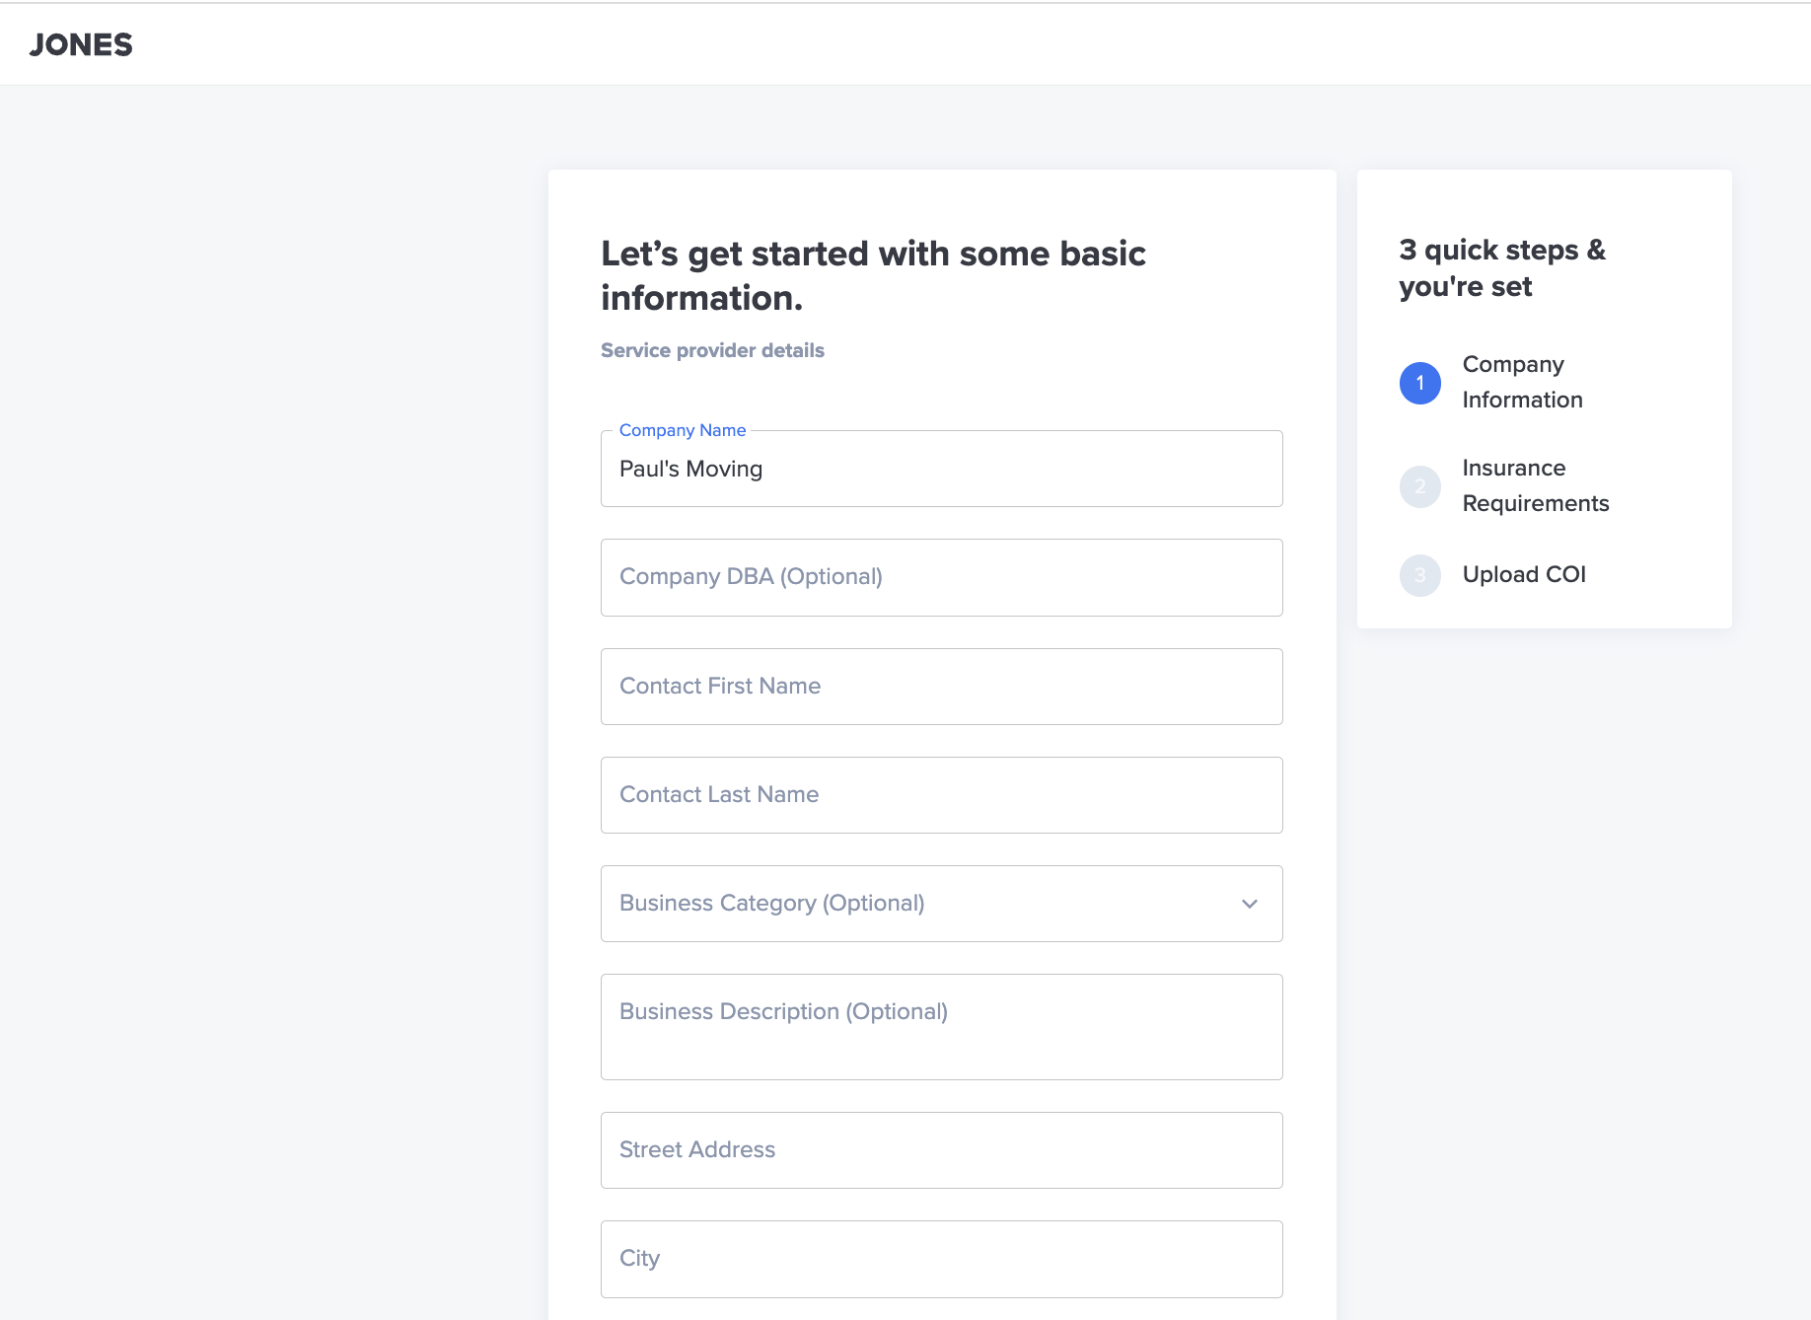
Task: Click the floating 'Company Name' field label
Action: (682, 430)
